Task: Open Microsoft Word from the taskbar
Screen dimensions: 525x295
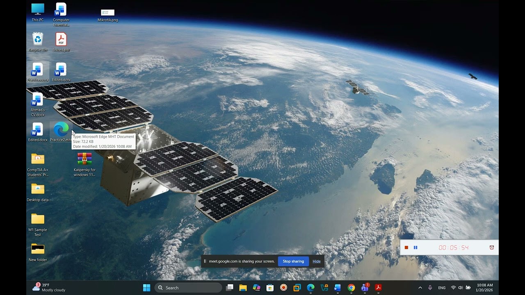Action: click(x=338, y=288)
